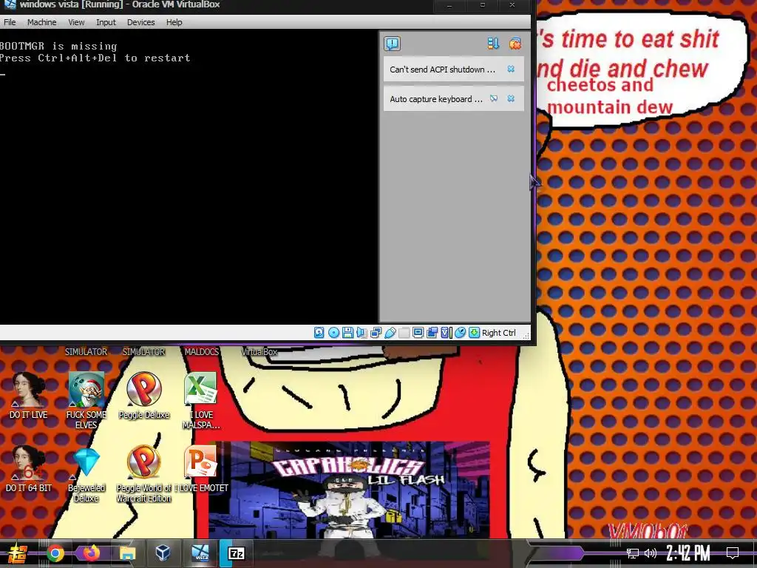Click the floppy disk indicator icon

coord(347,332)
